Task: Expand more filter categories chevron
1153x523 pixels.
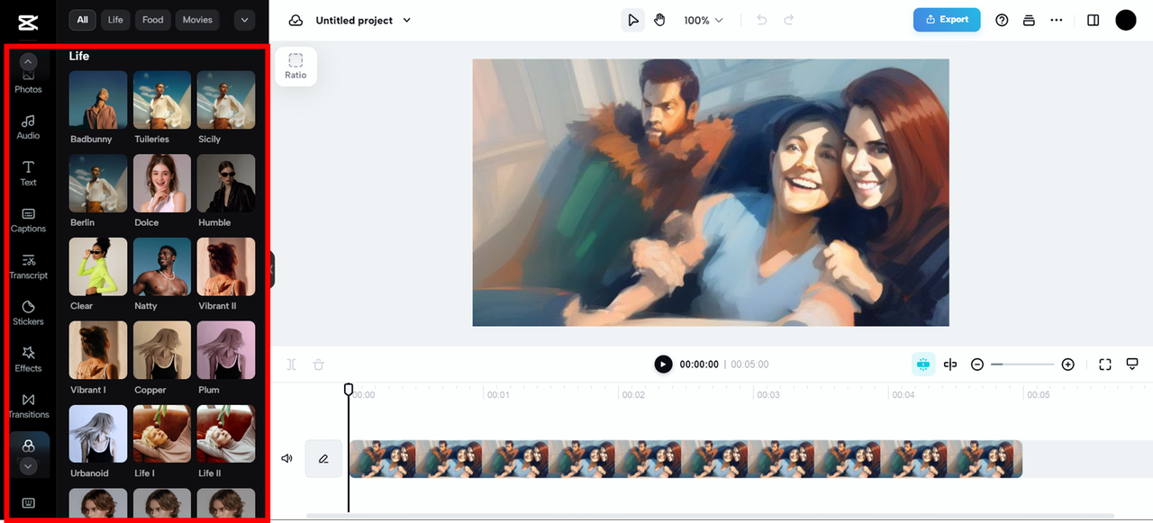Action: (x=243, y=20)
